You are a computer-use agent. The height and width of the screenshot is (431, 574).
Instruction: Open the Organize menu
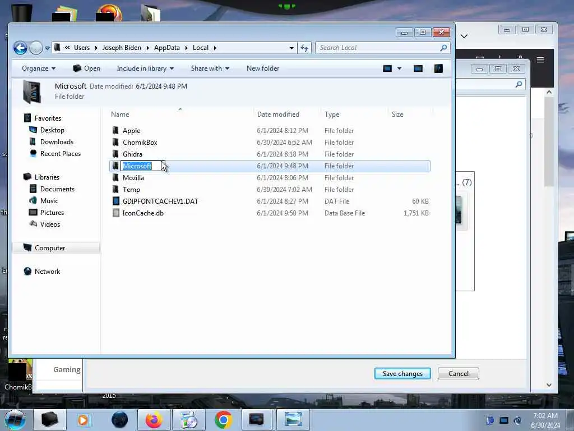coord(39,68)
